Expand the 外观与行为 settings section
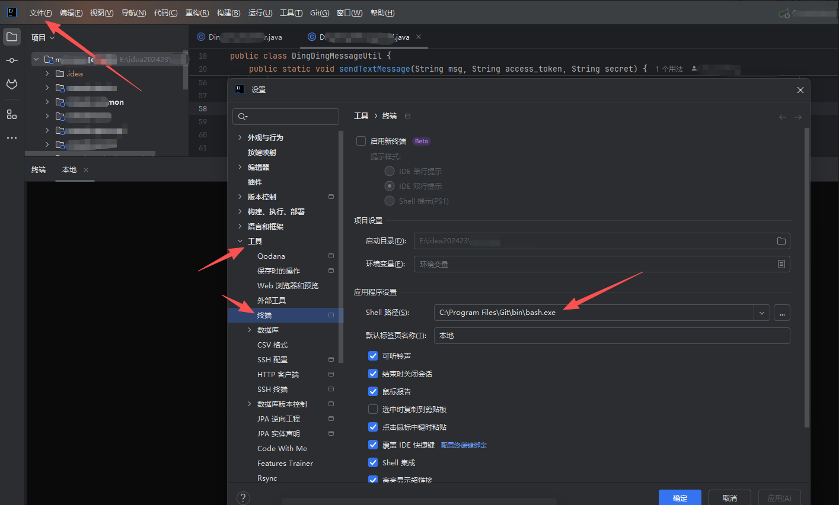Viewport: 839px width, 505px height. (x=240, y=137)
